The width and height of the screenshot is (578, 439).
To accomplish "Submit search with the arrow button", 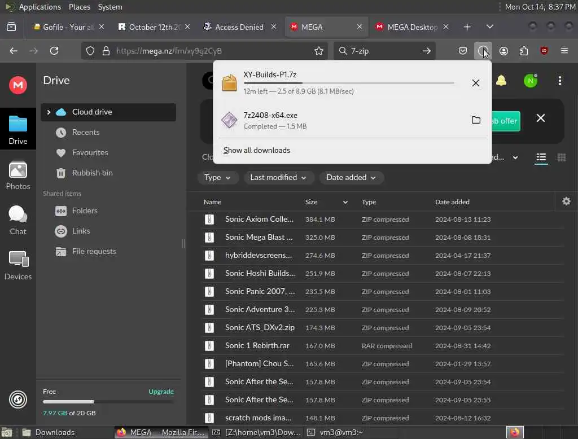I will pyautogui.click(x=427, y=51).
